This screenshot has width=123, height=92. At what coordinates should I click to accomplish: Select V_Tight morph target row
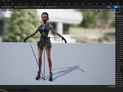tap(119, 69)
